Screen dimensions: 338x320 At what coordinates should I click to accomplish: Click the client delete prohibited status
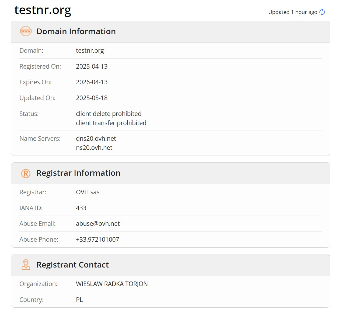coord(109,114)
